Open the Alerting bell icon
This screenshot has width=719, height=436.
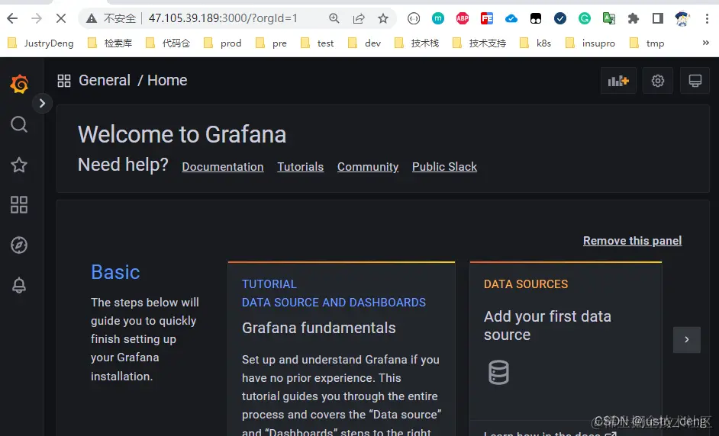[19, 285]
